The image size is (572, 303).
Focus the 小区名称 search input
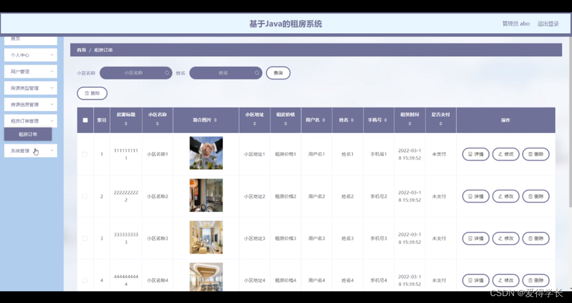pos(136,73)
